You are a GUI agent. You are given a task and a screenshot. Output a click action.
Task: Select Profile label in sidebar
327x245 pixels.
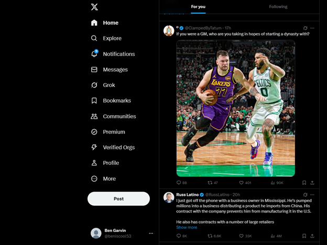(x=111, y=163)
